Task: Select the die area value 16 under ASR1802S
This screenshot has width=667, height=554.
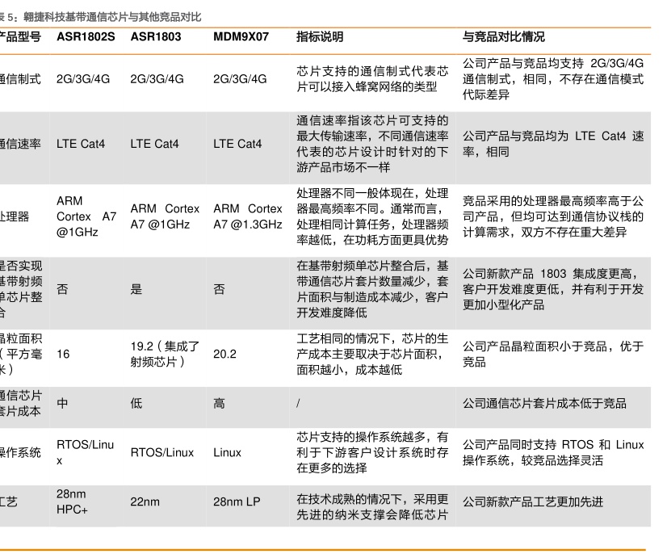Action: (x=63, y=354)
